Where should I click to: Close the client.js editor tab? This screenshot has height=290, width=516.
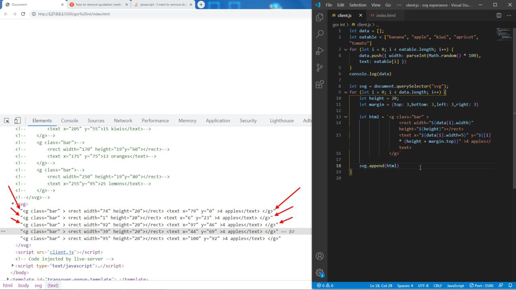(x=361, y=15)
